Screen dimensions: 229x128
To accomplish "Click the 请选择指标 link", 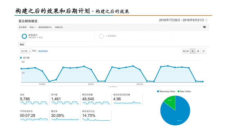I will pyautogui.click(x=43, y=51).
